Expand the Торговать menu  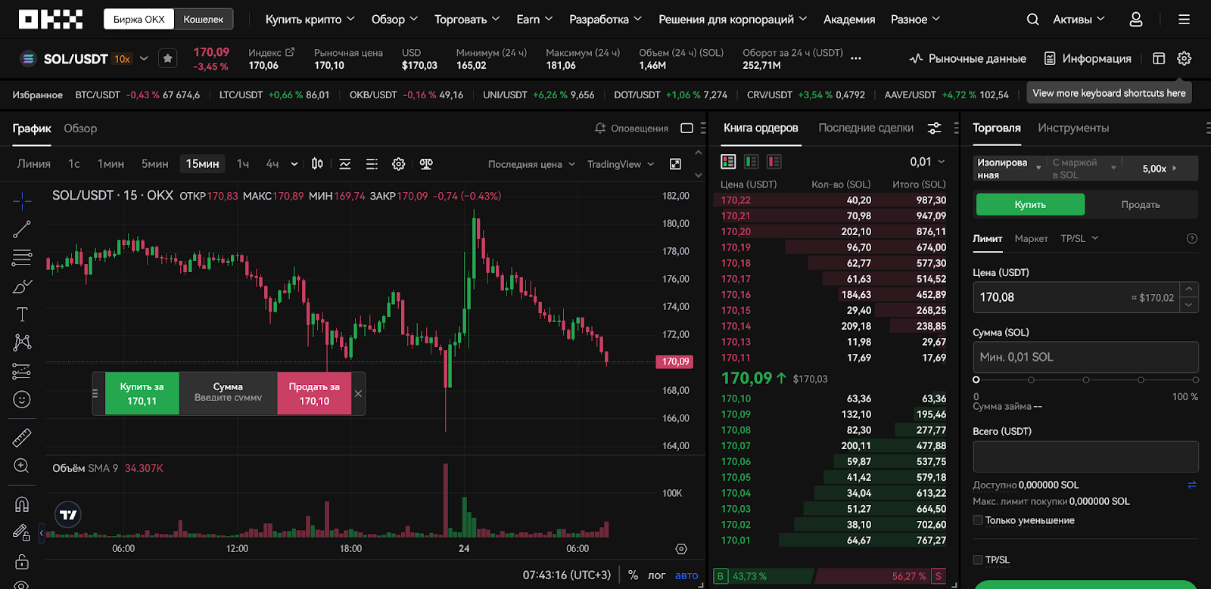[467, 20]
